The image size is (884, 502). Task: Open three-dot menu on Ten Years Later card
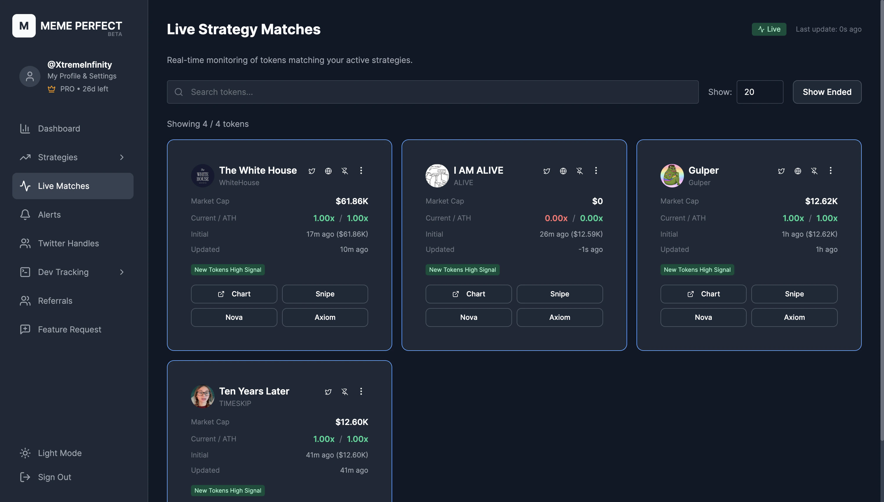pyautogui.click(x=361, y=391)
